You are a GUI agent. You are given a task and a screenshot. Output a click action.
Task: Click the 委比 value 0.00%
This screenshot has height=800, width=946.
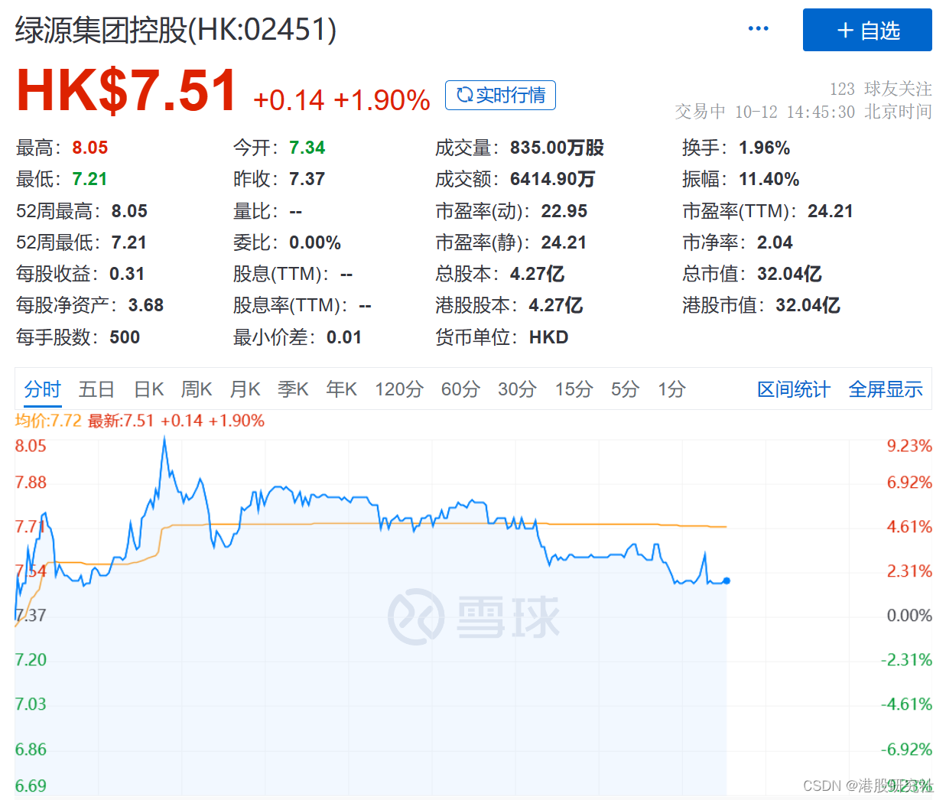pyautogui.click(x=315, y=242)
